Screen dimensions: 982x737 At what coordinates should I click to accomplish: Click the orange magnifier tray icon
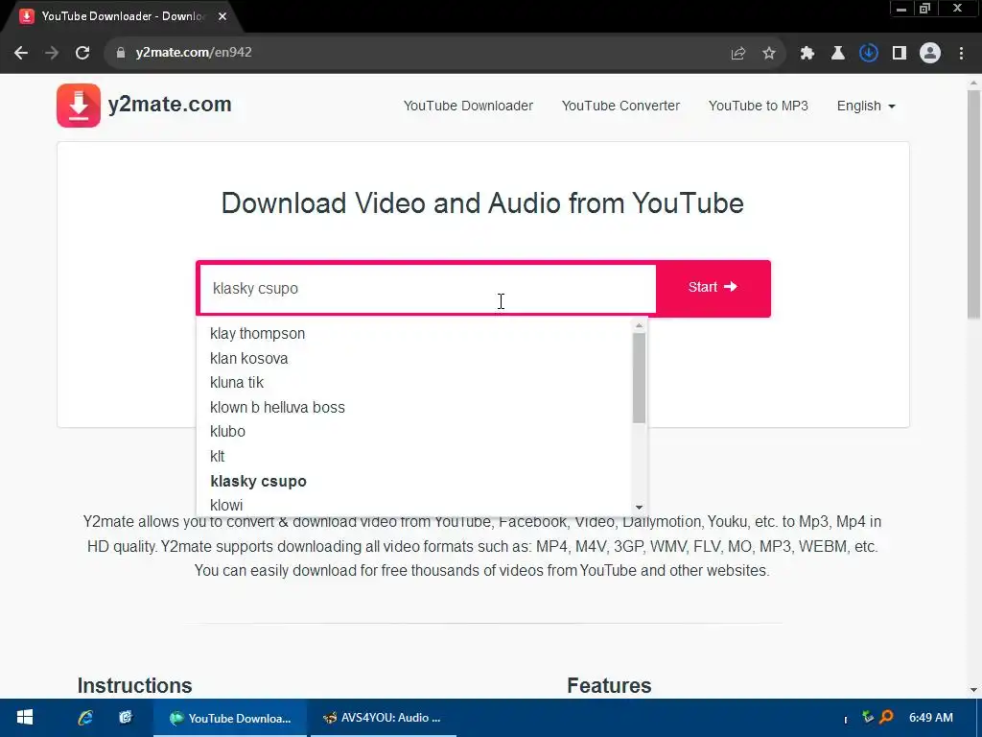(886, 717)
